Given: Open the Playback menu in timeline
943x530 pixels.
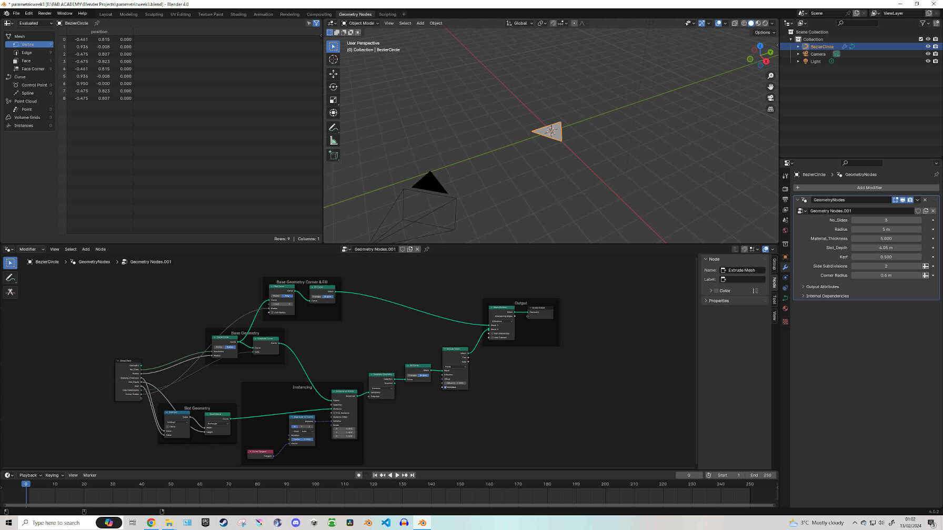Looking at the screenshot, I should coord(30,475).
